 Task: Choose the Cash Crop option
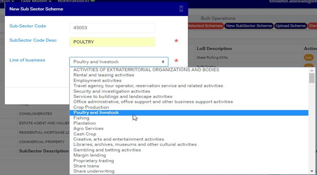(x=85, y=134)
